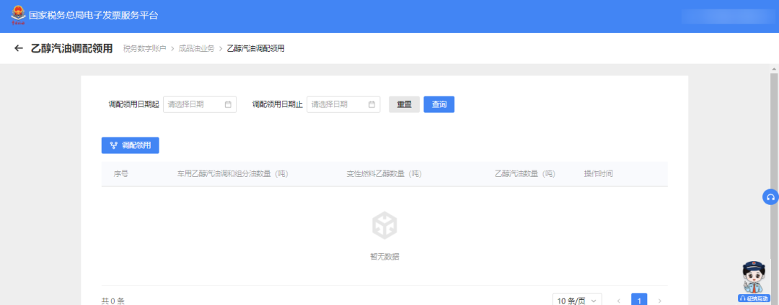The width and height of the screenshot is (779, 305).
Task: Open 税务数字账户 breadcrumb link
Action: [144, 48]
